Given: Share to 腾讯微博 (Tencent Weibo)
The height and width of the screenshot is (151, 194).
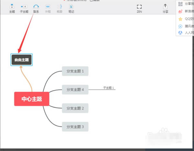Looking at the screenshot, I should [185, 26].
